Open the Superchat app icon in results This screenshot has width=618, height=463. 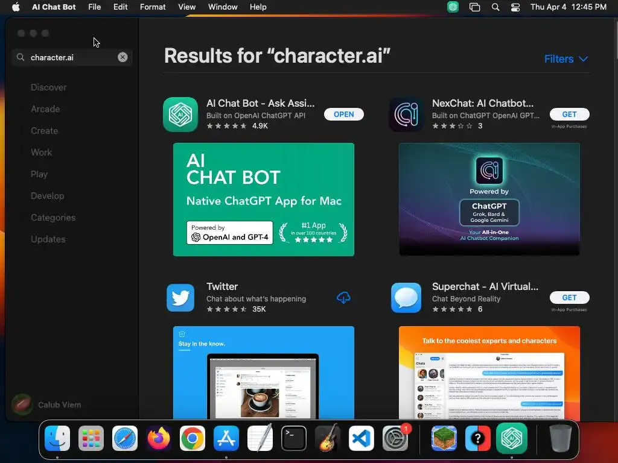(x=406, y=298)
